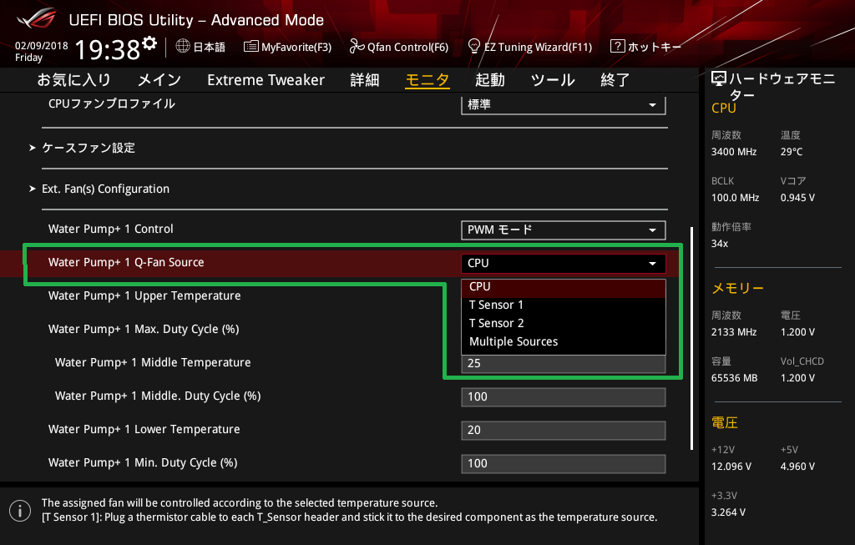Viewport: 855px width, 545px height.
Task: Open the Extreme Tweaker tab
Action: [x=266, y=79]
